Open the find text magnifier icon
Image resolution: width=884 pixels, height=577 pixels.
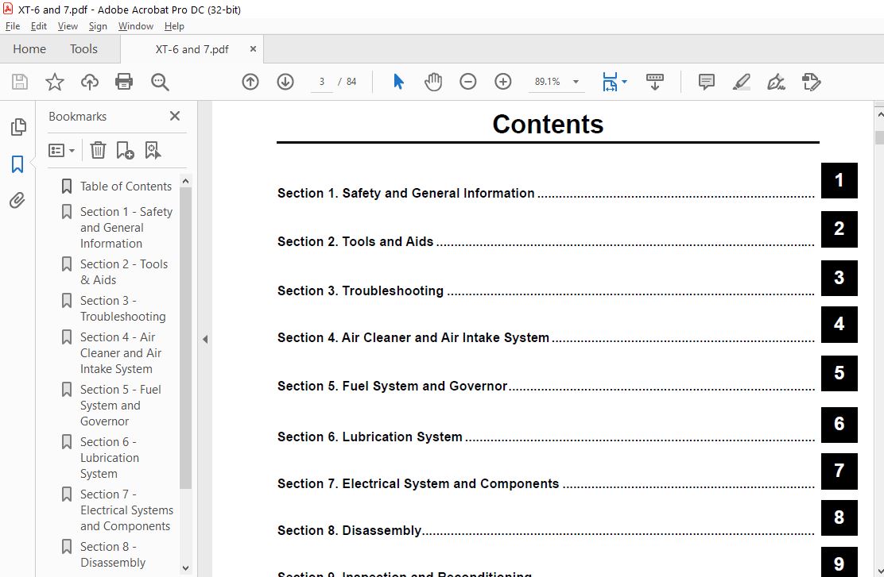click(160, 83)
